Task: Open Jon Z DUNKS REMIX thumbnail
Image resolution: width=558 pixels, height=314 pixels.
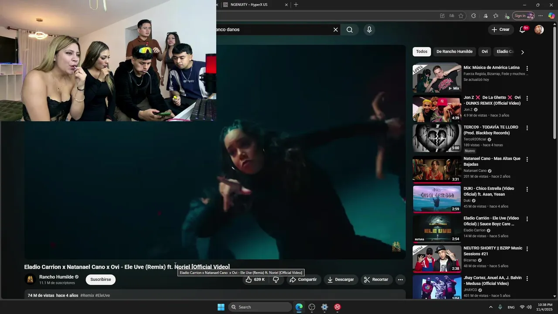Action: pyautogui.click(x=437, y=108)
